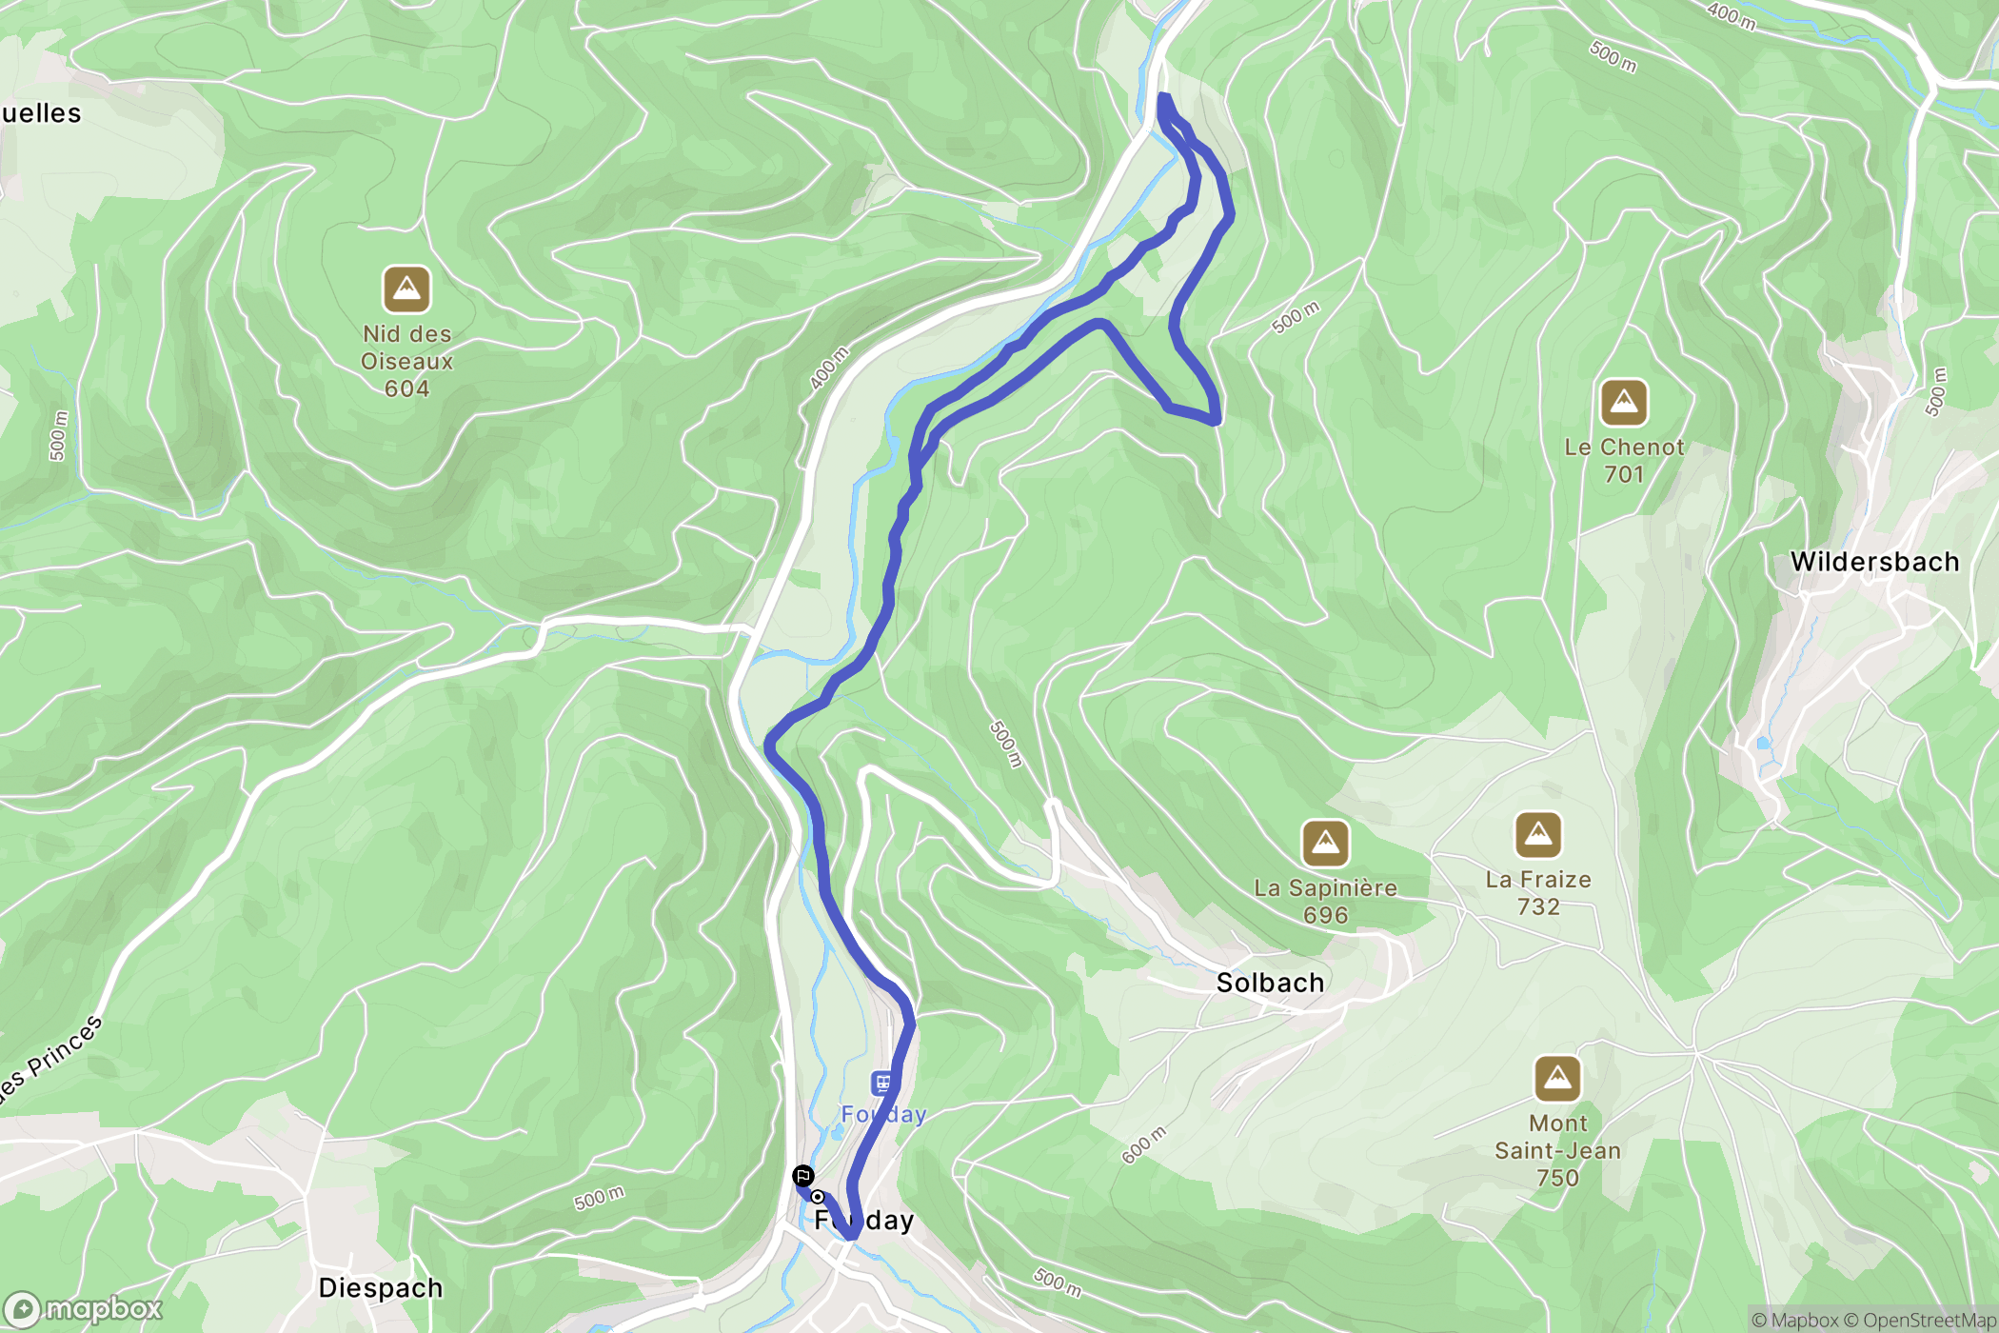1999x1333 pixels.
Task: Click the route finish flag marker
Action: pyautogui.click(x=803, y=1176)
